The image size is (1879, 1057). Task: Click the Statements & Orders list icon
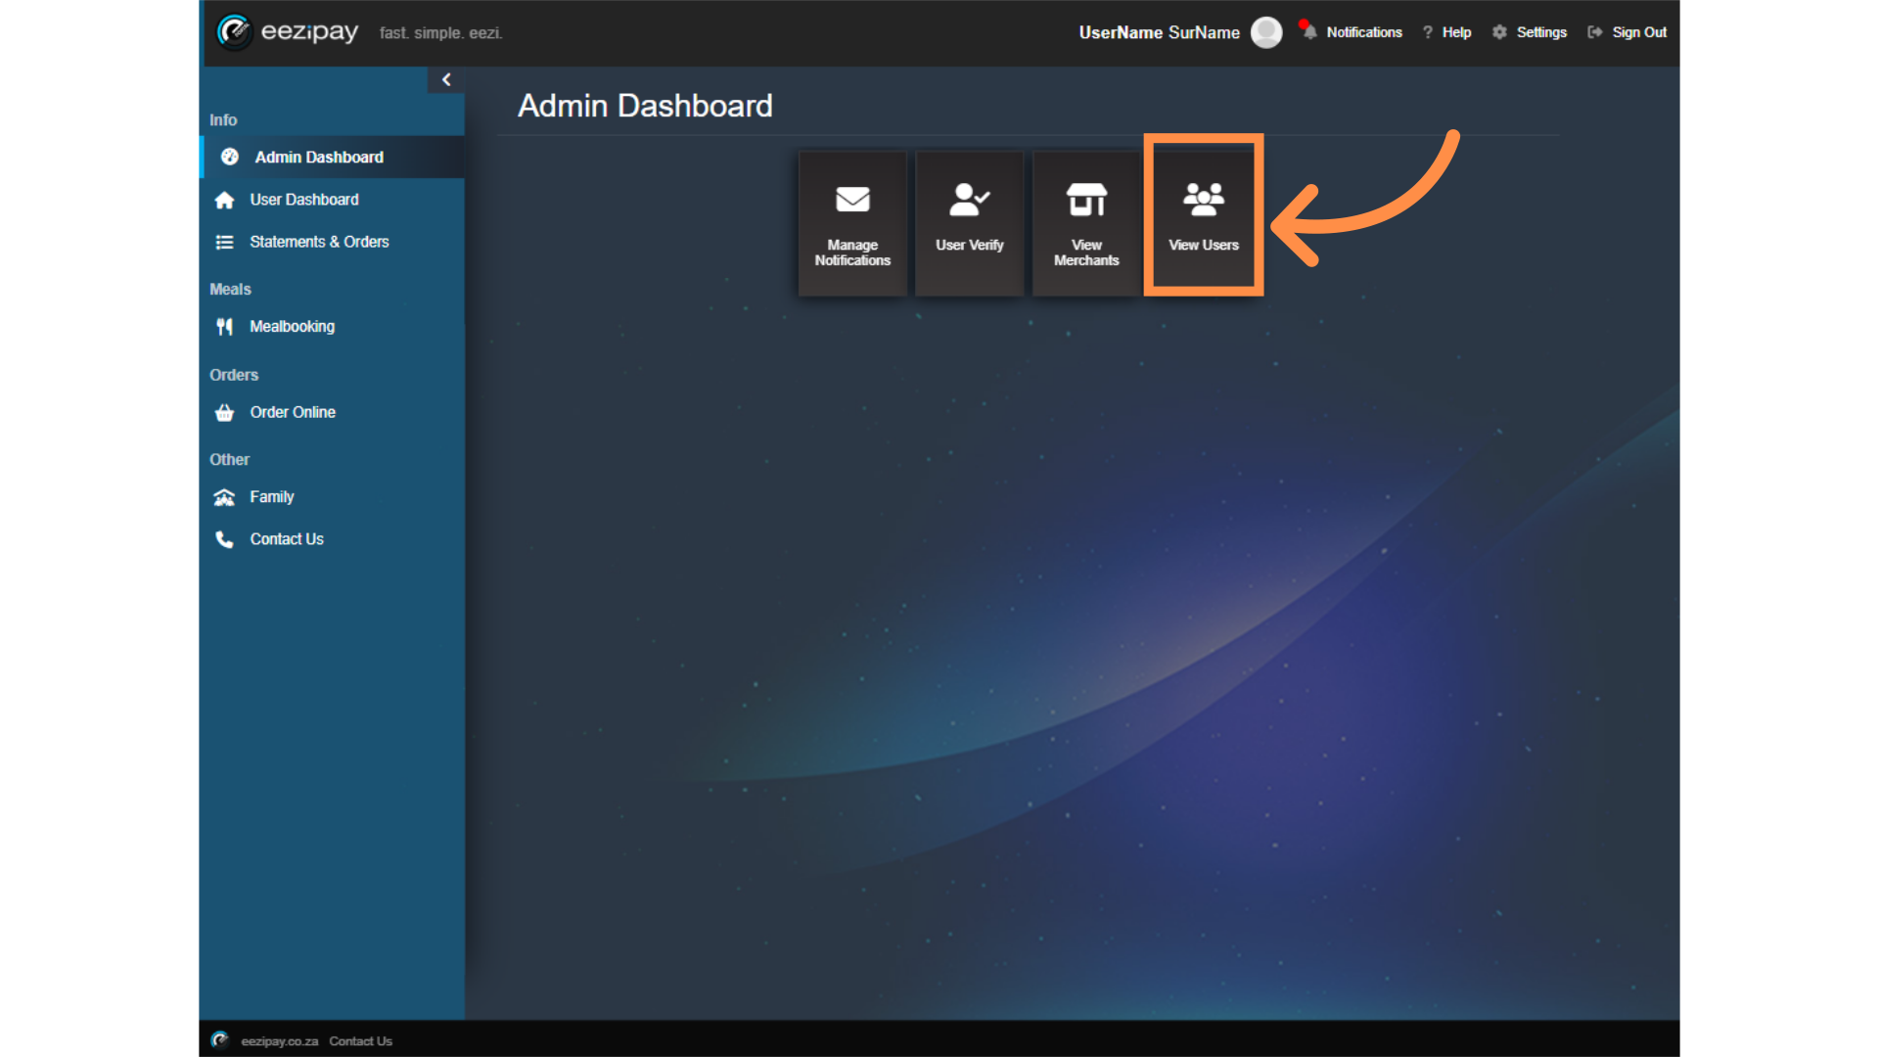[224, 242]
